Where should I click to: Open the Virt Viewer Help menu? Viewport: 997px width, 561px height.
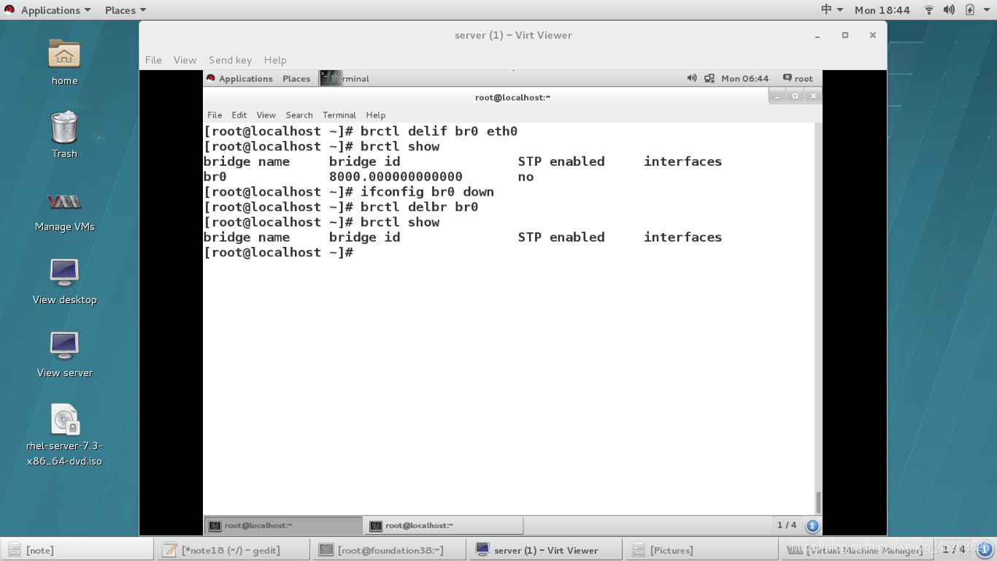click(x=275, y=60)
